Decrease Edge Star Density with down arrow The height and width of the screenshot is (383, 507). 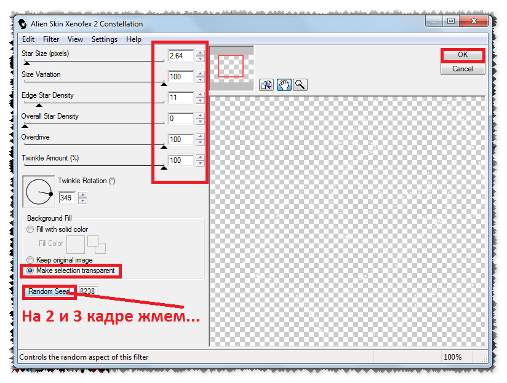pyautogui.click(x=200, y=100)
